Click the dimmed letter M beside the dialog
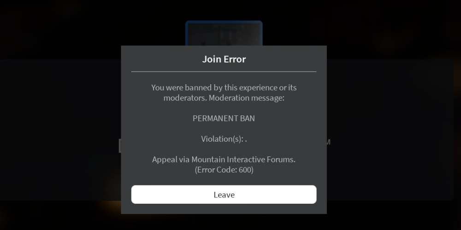461x230 pixels. (x=329, y=142)
